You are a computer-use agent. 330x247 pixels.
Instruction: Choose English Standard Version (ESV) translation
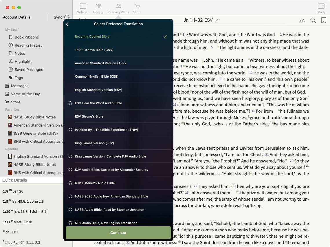[118, 90]
